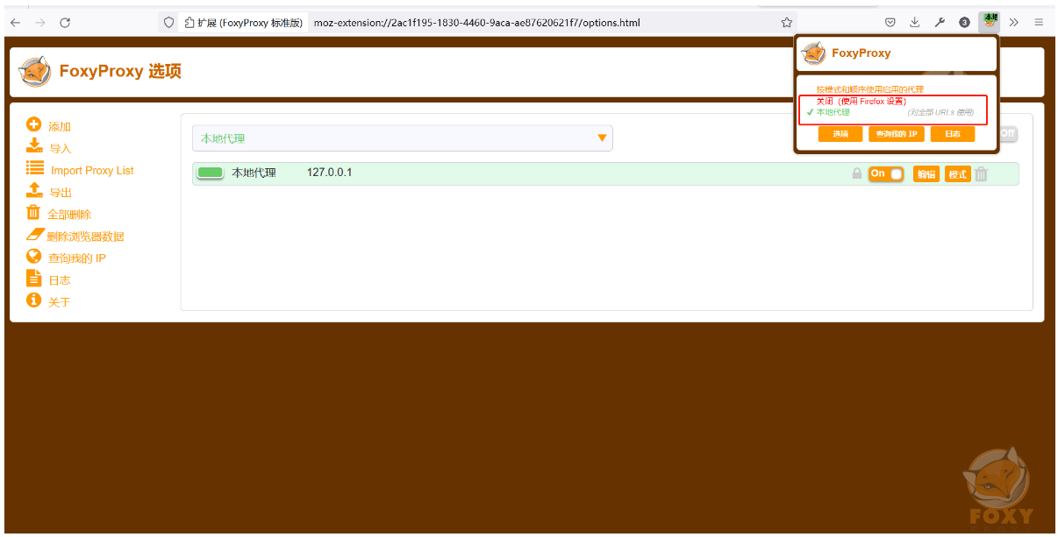Open the 关于 info item in sidebar
This screenshot has width=1058, height=537.
pos(48,301)
